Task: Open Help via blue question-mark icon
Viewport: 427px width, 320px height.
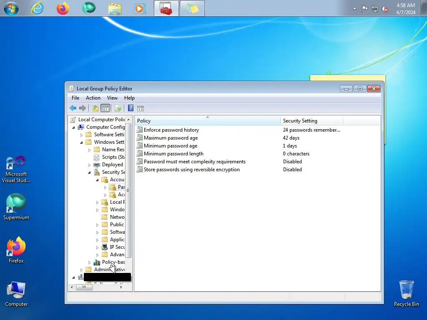Action: pos(131,108)
